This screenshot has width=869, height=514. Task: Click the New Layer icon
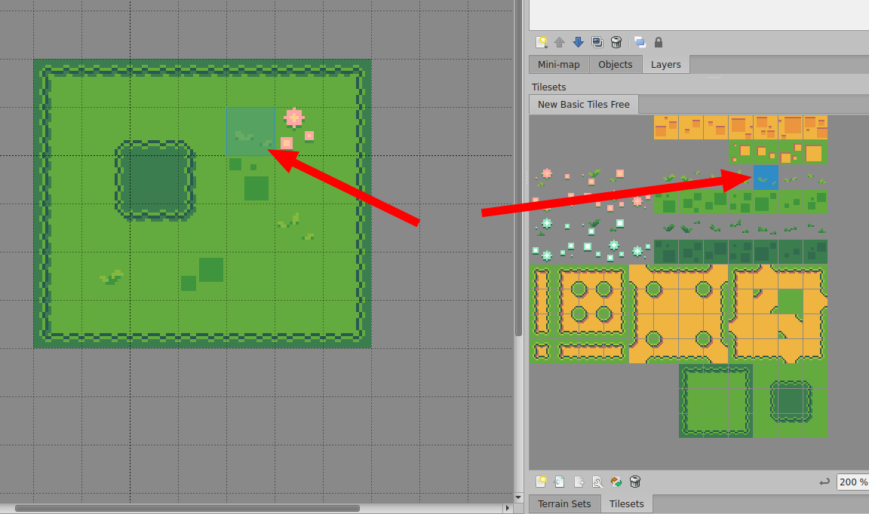pos(541,42)
